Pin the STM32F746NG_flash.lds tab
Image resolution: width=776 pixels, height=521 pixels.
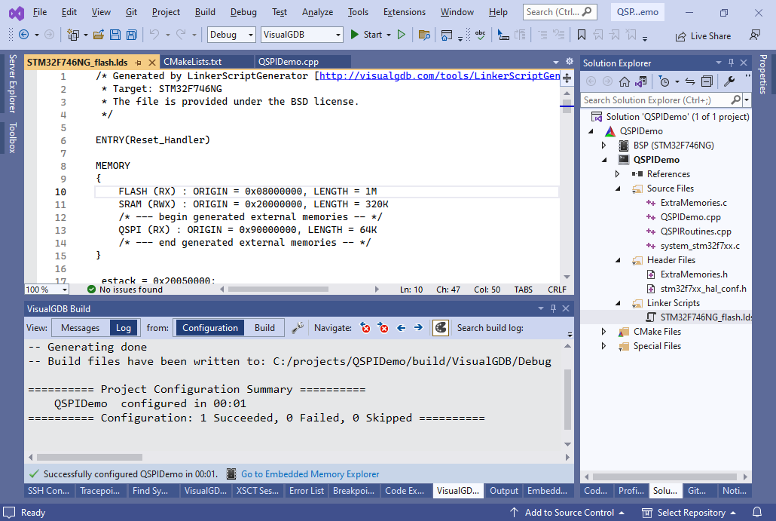[138, 63]
